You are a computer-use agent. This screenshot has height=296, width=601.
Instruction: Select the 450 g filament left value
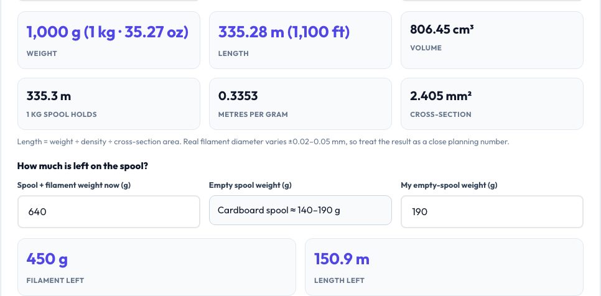click(x=47, y=259)
